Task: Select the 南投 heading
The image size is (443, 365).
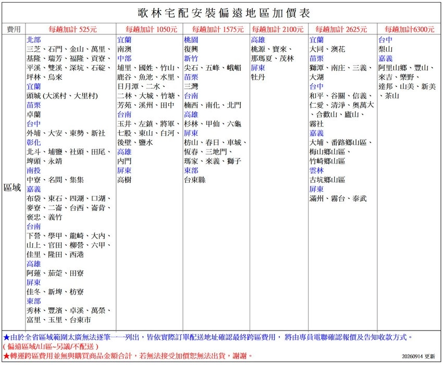Action: [x=34, y=170]
